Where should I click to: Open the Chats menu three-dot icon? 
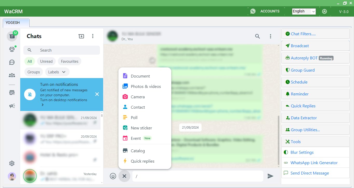[93, 36]
